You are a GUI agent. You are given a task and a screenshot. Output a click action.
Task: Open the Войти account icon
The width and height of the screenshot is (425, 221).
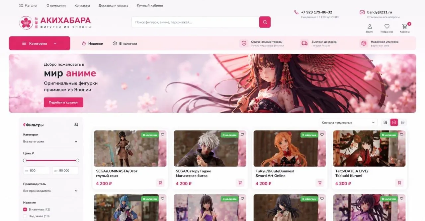370,27
